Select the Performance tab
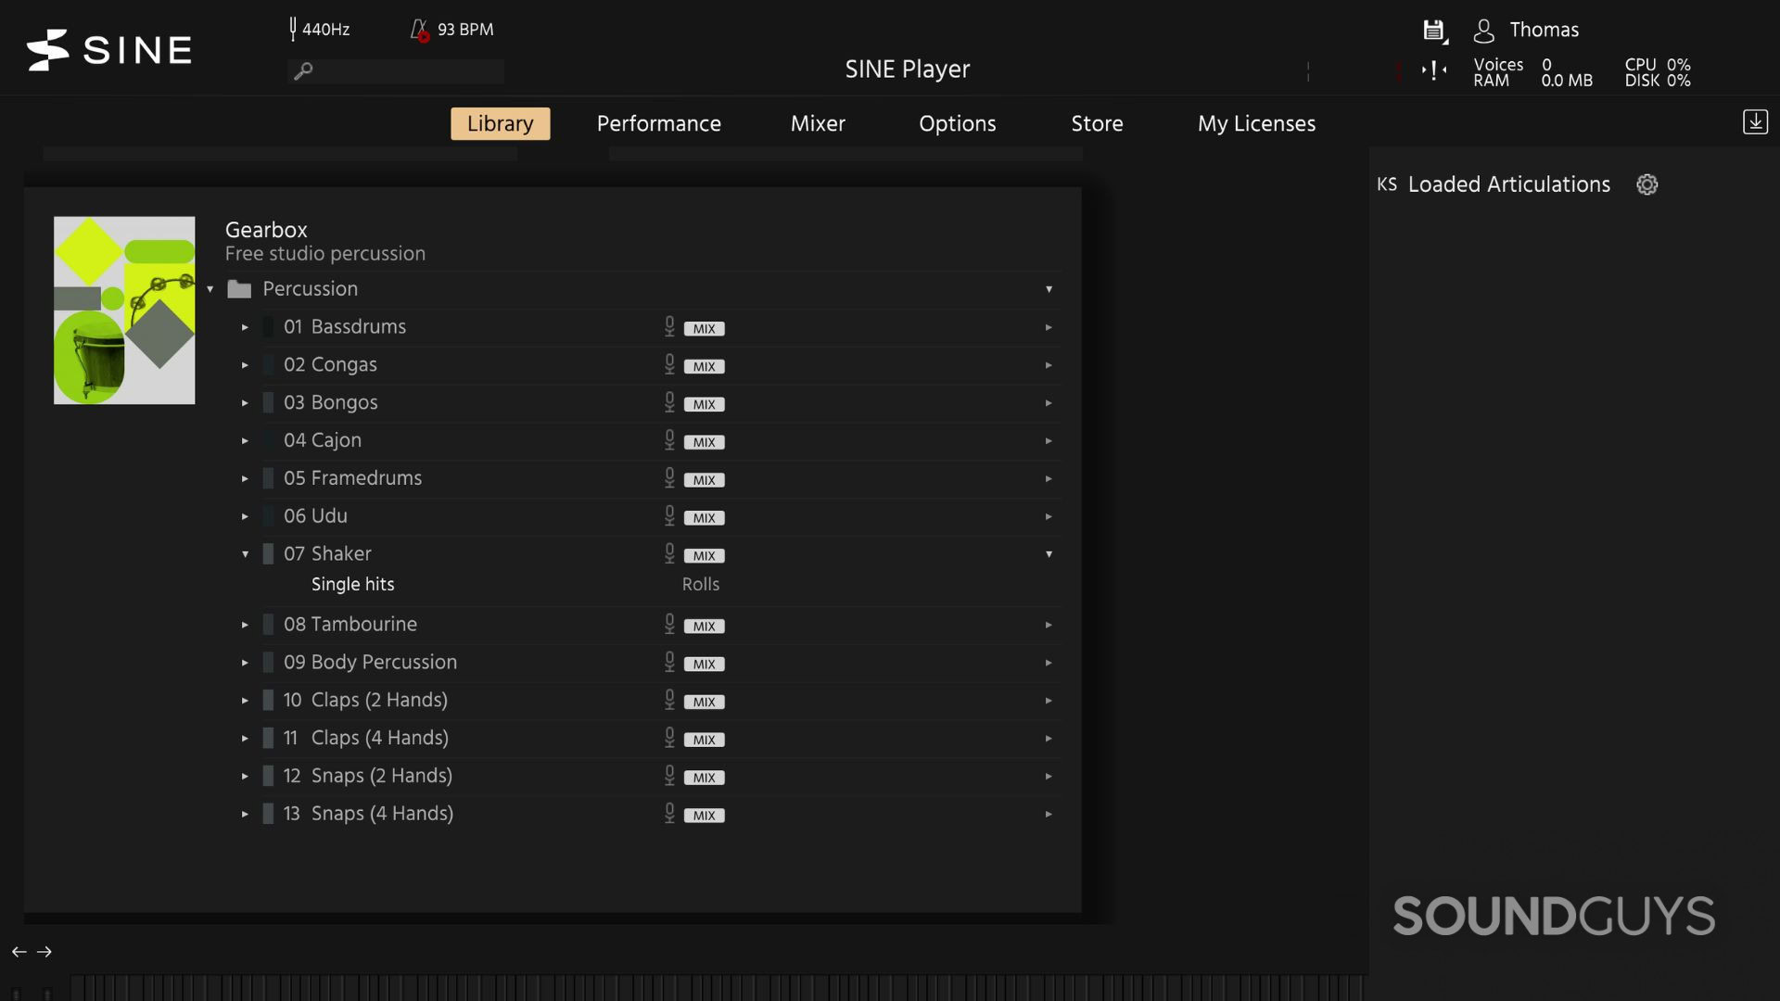The height and width of the screenshot is (1001, 1780). (659, 123)
